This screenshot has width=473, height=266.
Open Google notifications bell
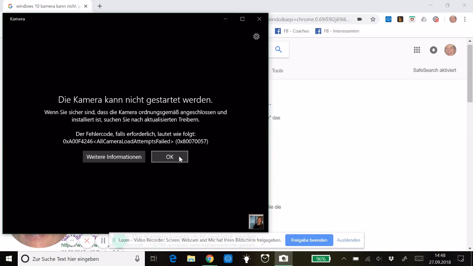tap(433, 50)
